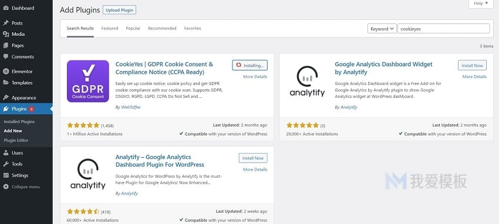
Task: Click the CookieYes GDPR plugin thumbnail
Action: [88, 81]
